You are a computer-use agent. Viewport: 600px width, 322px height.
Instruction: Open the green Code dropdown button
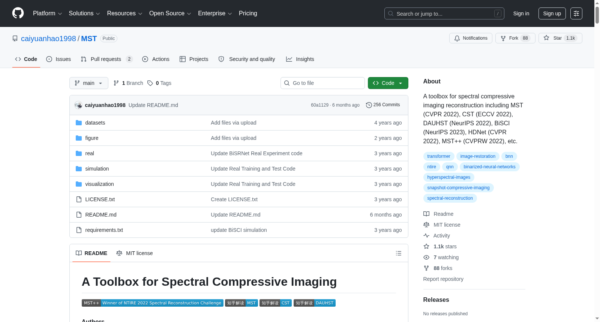[388, 83]
